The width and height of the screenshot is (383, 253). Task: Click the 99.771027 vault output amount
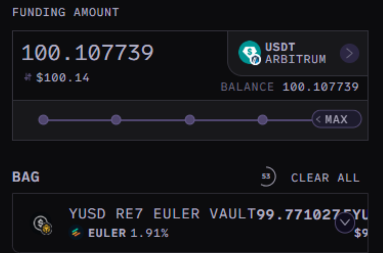pyautogui.click(x=296, y=215)
